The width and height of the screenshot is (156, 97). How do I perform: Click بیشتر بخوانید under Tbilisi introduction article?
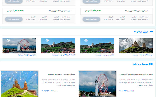[49, 91]
